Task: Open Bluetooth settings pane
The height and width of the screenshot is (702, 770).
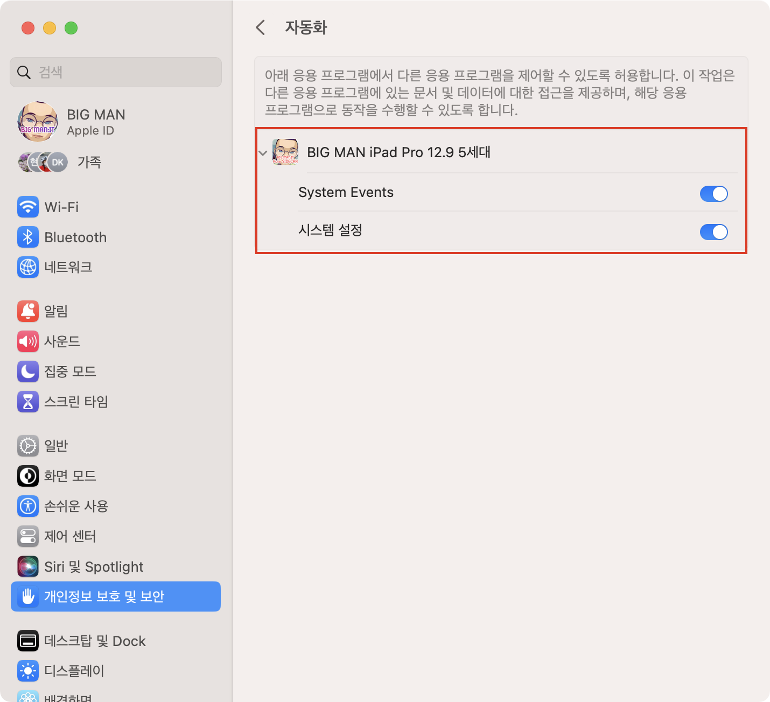Action: click(116, 237)
